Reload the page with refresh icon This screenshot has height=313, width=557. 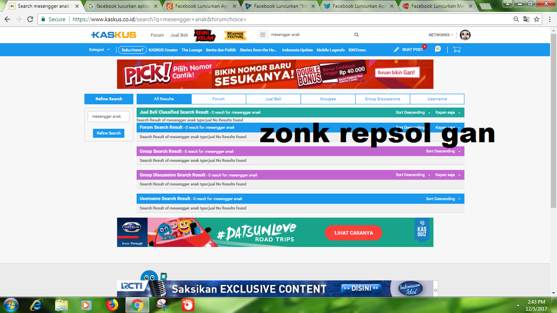[30, 19]
